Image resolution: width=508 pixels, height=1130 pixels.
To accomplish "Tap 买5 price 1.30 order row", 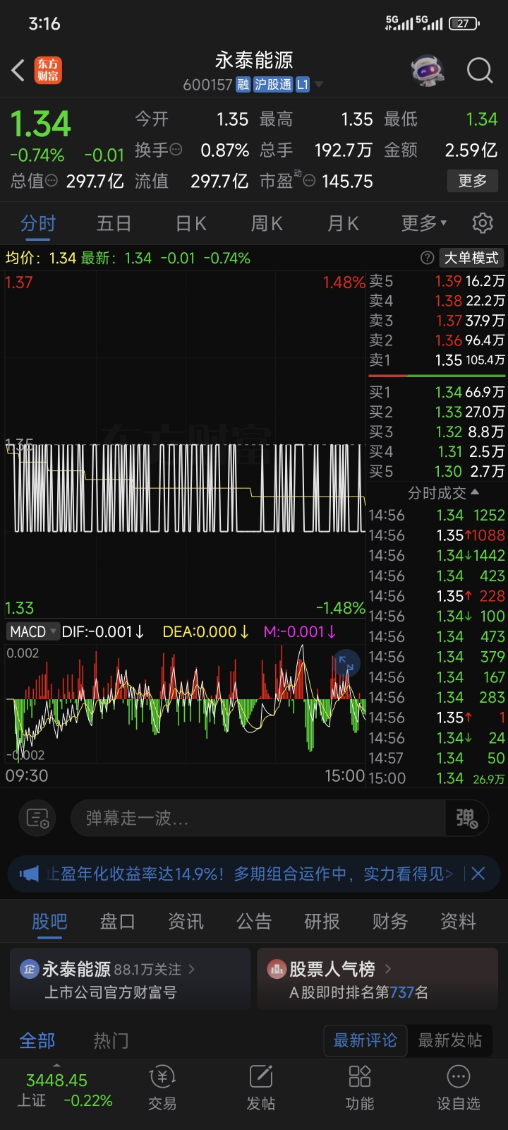I will pyautogui.click(x=437, y=471).
